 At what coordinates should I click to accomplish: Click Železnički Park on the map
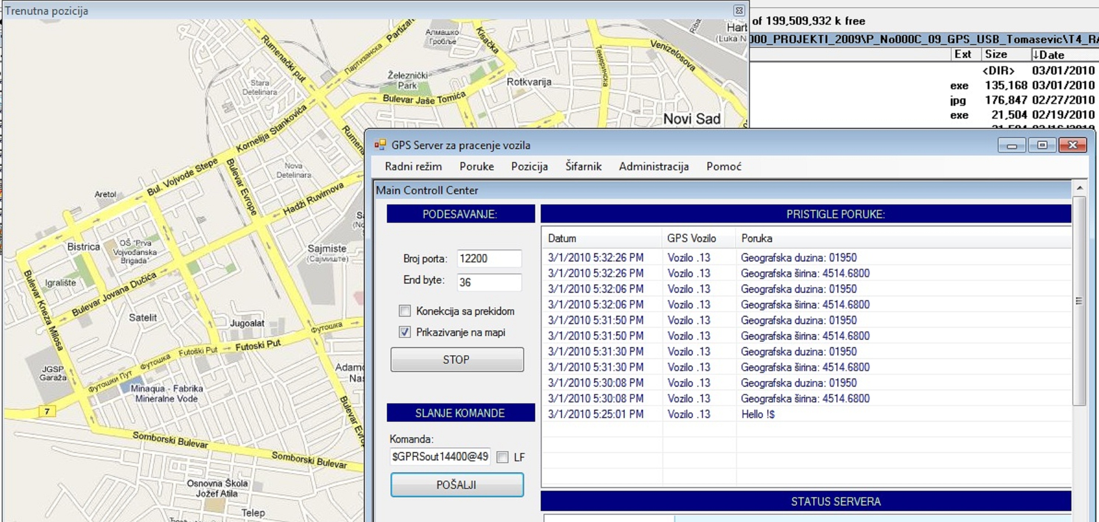[x=408, y=81]
